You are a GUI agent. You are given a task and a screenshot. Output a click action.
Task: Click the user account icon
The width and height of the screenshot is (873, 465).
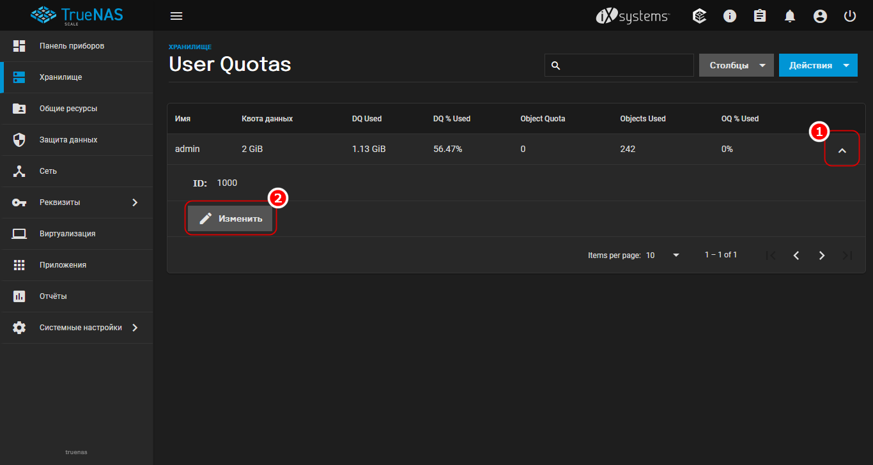pos(820,16)
